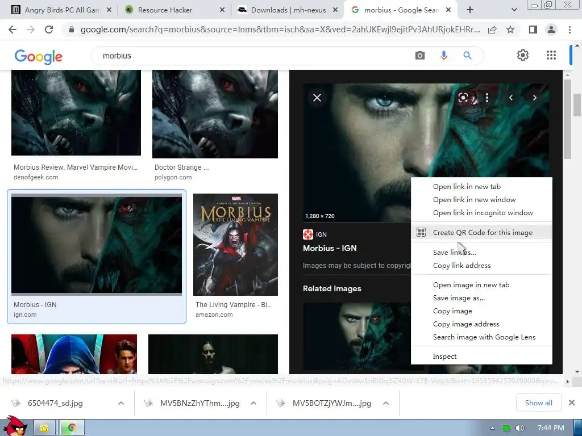This screenshot has height=436, width=582.
Task: Select Create QR Code for this image
Action: click(x=481, y=232)
